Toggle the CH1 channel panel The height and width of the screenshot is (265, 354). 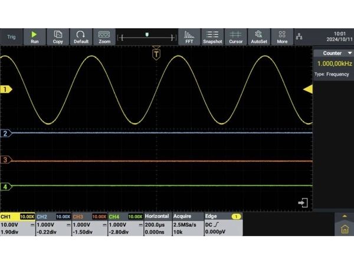tap(18, 224)
